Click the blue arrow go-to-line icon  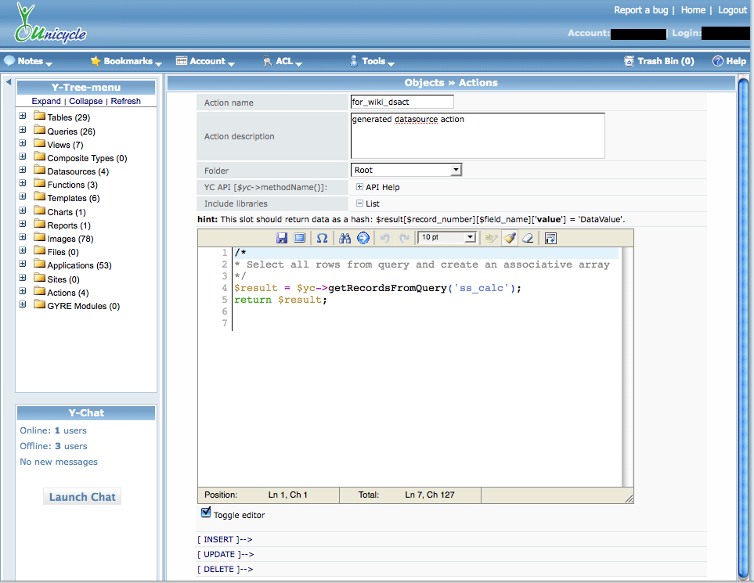[x=363, y=238]
